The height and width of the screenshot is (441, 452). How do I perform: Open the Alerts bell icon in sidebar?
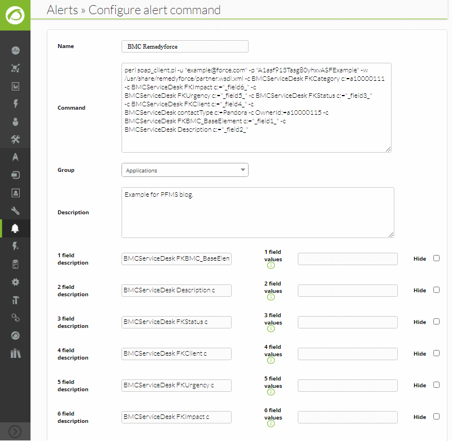(x=15, y=228)
